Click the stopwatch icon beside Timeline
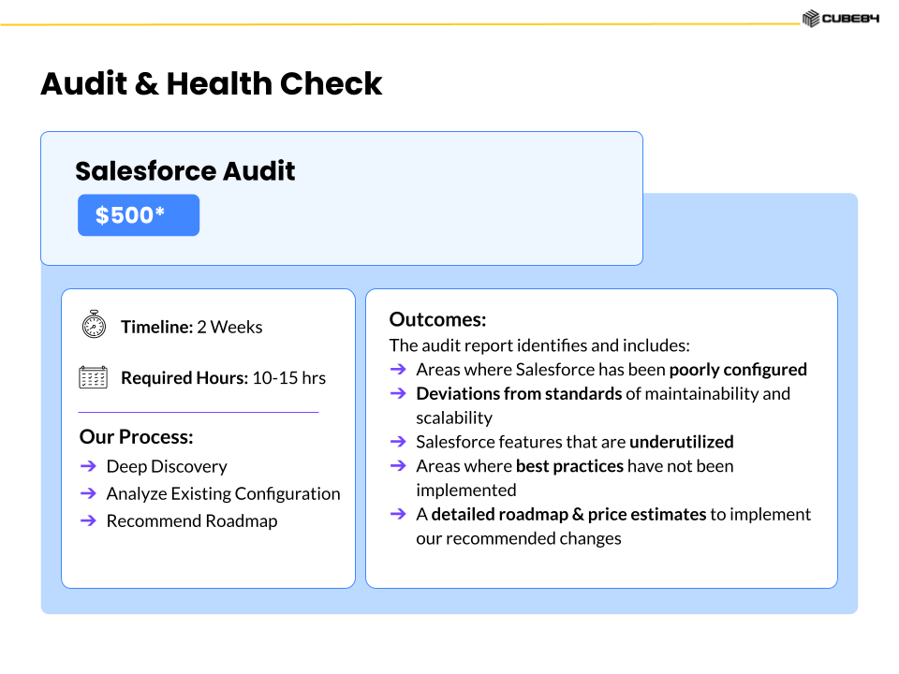This screenshot has height=674, width=899. click(94, 325)
